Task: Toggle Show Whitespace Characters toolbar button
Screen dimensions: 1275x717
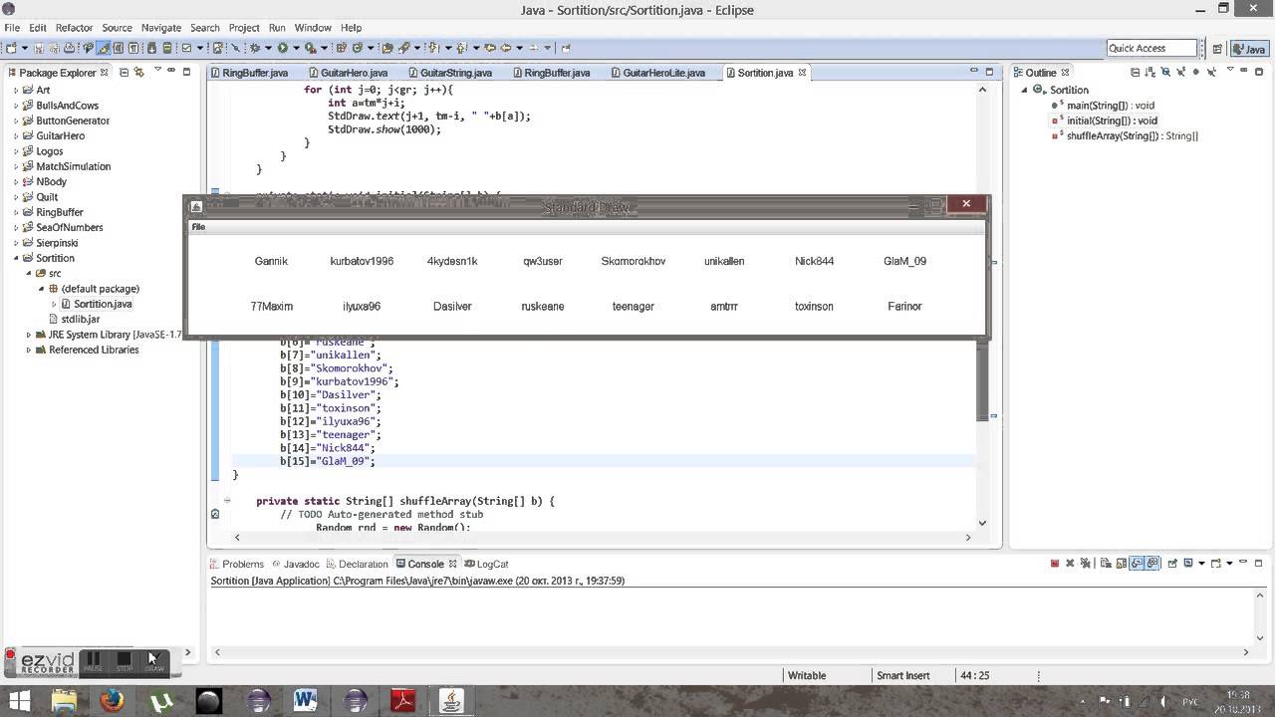Action: pyautogui.click(x=133, y=48)
